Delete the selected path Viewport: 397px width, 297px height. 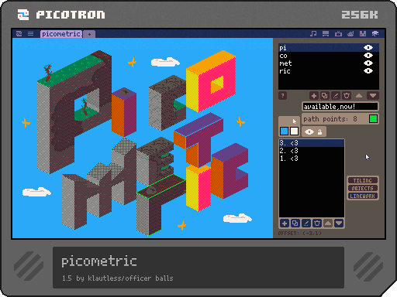pos(317,224)
